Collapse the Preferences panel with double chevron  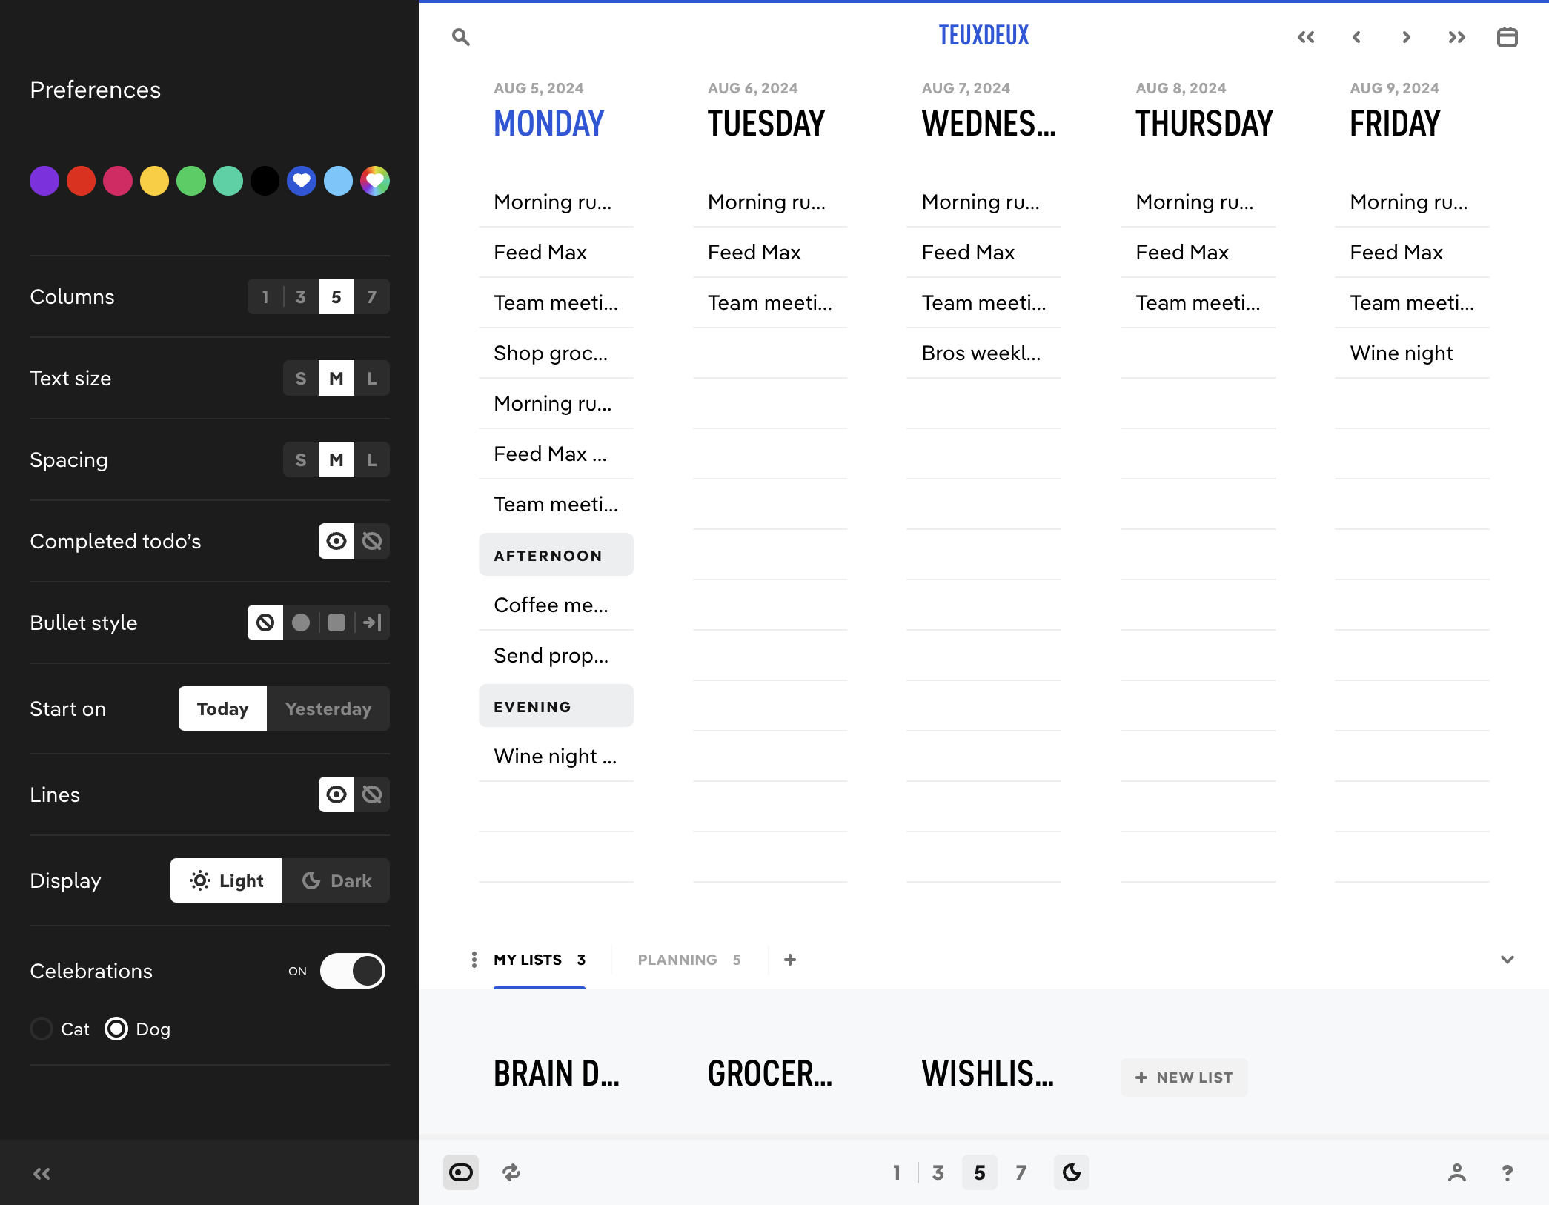pos(42,1173)
